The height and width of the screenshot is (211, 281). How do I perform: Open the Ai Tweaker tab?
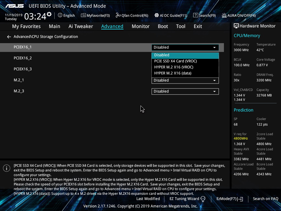(81, 26)
